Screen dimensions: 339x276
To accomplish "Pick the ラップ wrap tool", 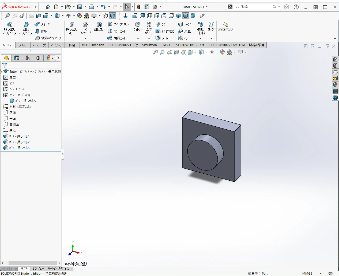I will tap(184, 24).
